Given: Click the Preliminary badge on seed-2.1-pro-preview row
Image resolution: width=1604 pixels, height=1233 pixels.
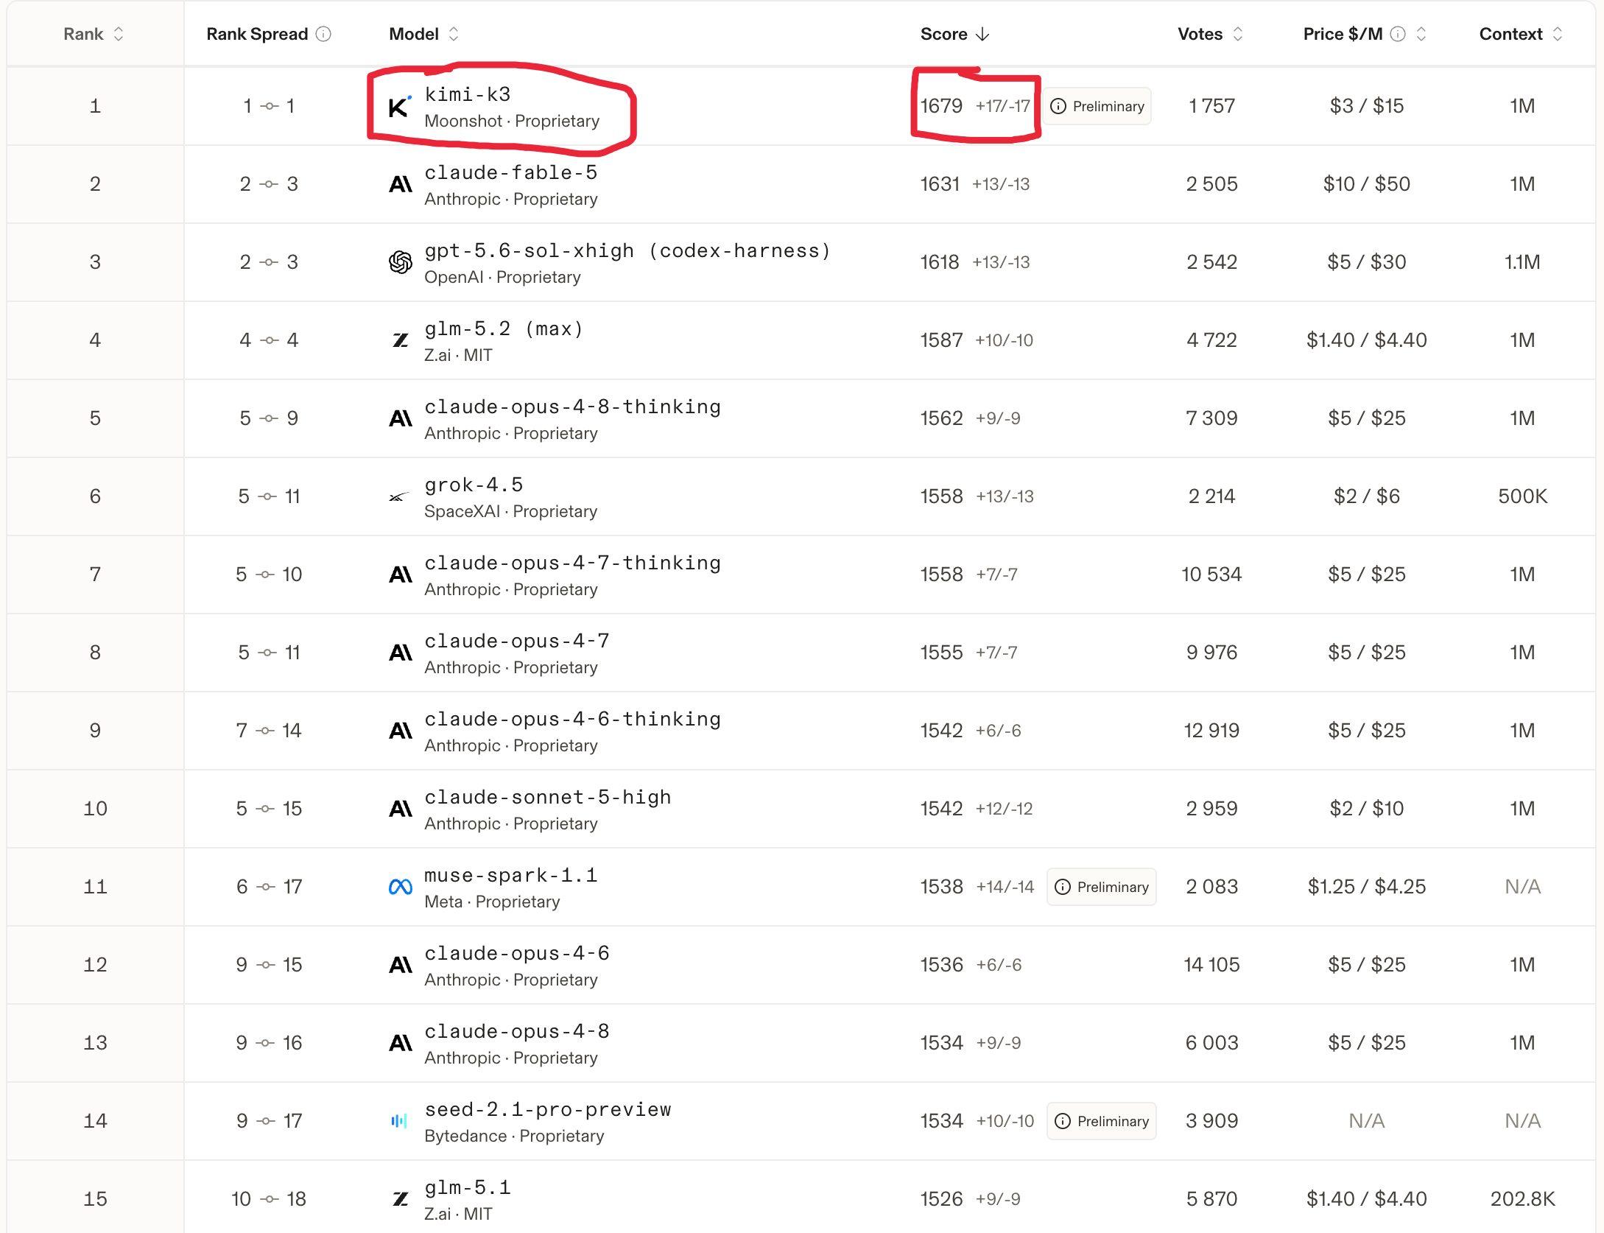Looking at the screenshot, I should [x=1102, y=1121].
